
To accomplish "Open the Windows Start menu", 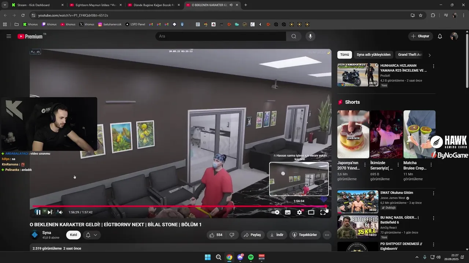I will [208, 257].
